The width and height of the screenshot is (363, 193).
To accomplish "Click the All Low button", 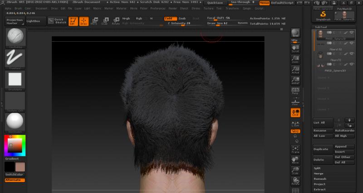I will coord(323,136).
